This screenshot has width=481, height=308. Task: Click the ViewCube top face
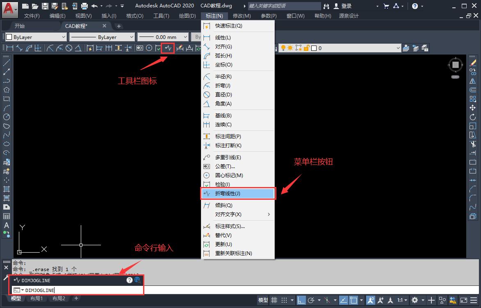pyautogui.click(x=456, y=65)
